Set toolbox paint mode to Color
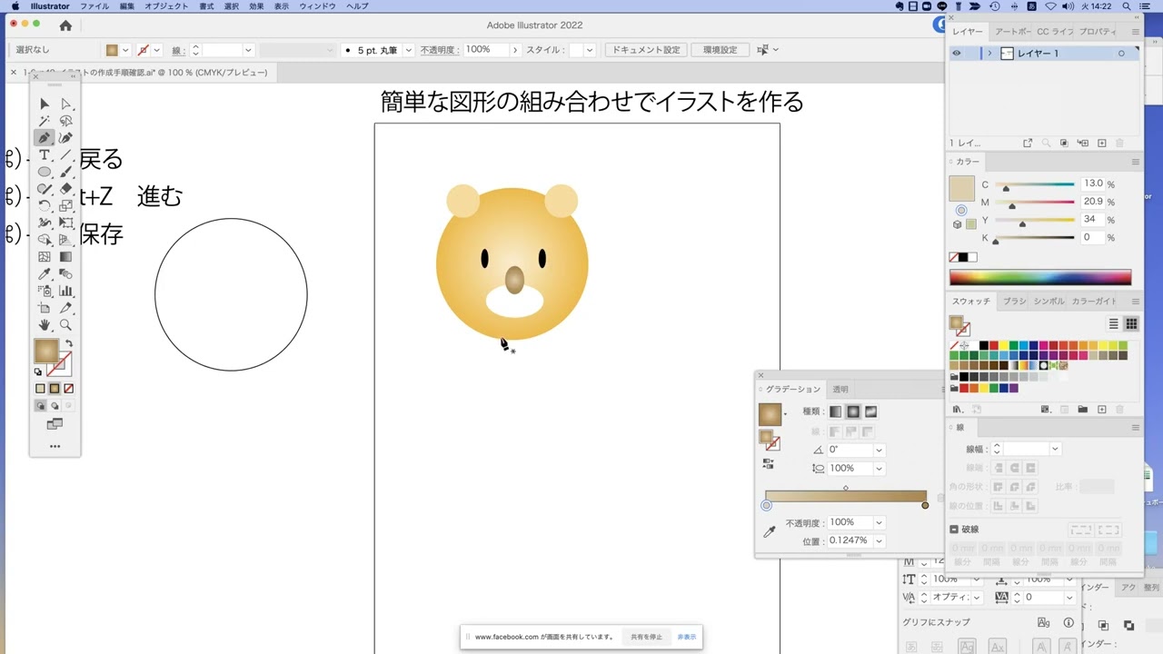The height and width of the screenshot is (654, 1163). click(40, 389)
